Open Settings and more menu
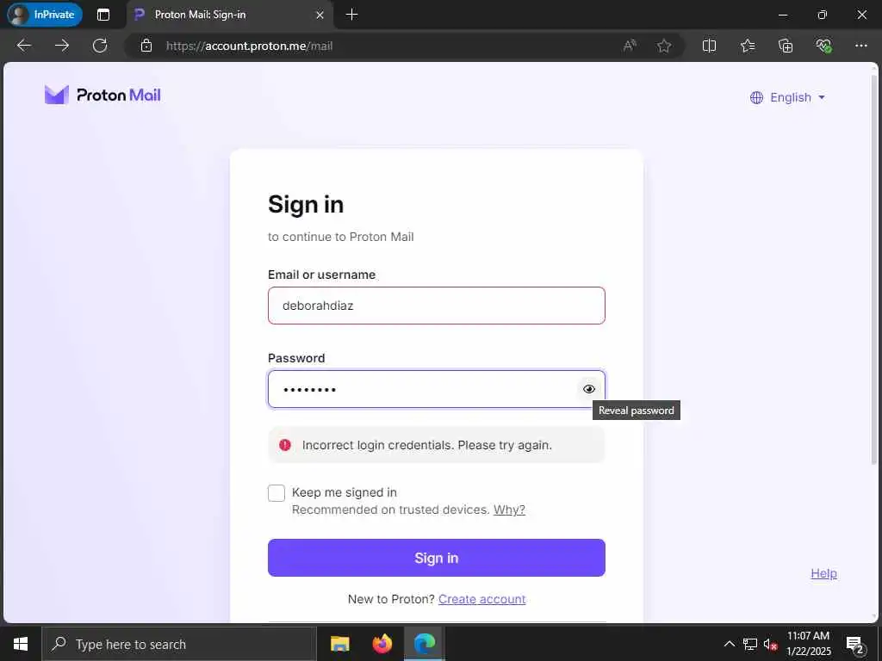 tap(861, 46)
